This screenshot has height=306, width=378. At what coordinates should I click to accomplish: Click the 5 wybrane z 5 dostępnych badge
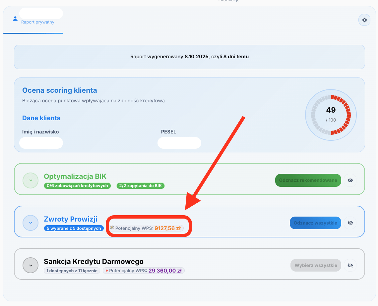tap(74, 228)
